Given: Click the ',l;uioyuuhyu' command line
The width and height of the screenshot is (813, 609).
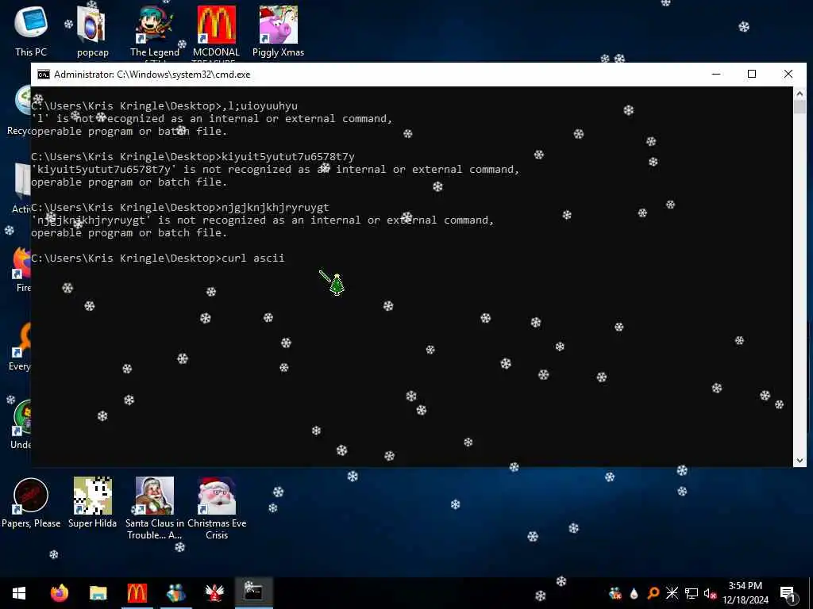Looking at the screenshot, I should tap(164, 105).
